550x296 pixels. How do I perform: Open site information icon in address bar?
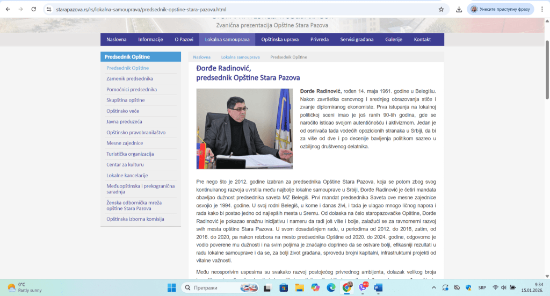[x=49, y=10]
